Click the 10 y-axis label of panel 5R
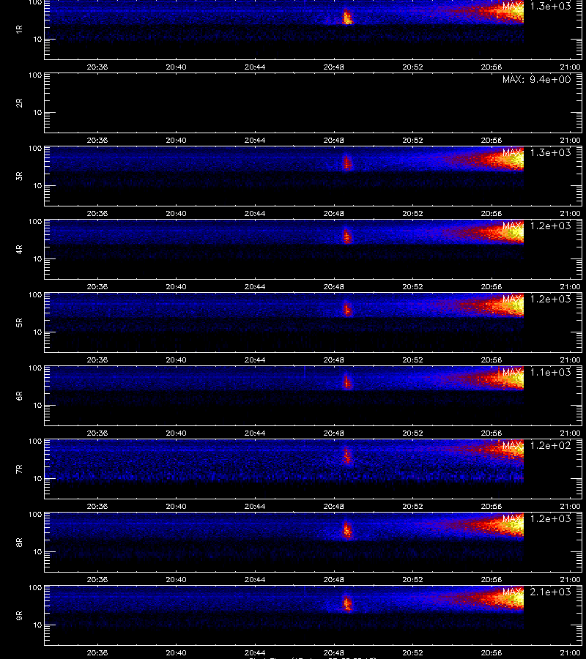 click(37, 332)
